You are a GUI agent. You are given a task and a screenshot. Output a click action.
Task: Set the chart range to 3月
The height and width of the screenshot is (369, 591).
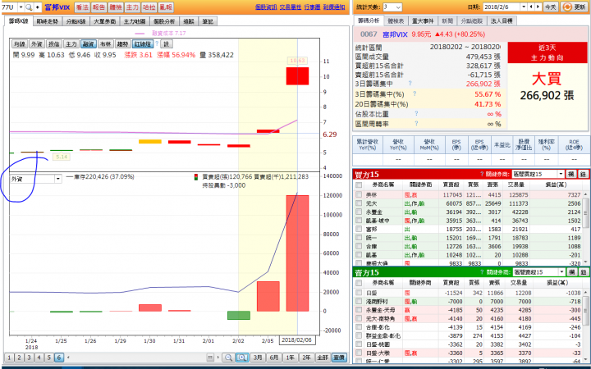[258, 358]
